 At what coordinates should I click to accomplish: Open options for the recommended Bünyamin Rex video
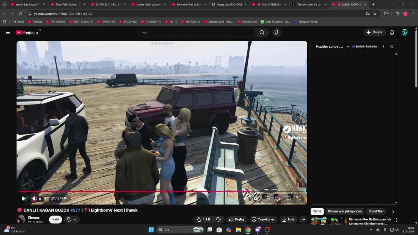pyautogui.click(x=396, y=220)
